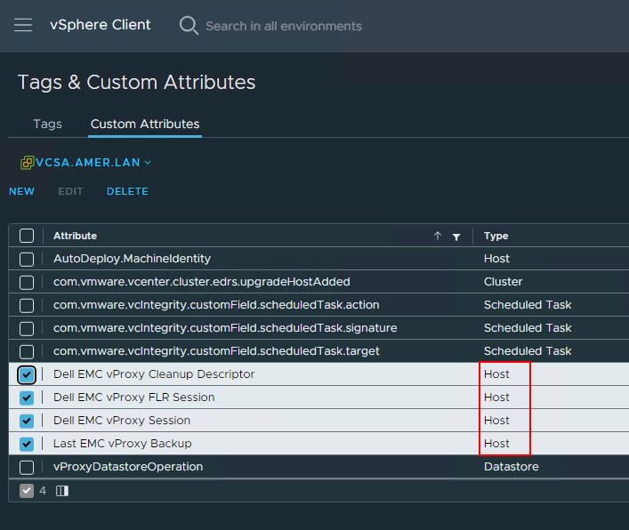Select the Custom Attributes tab
The image size is (629, 530).
(x=145, y=124)
